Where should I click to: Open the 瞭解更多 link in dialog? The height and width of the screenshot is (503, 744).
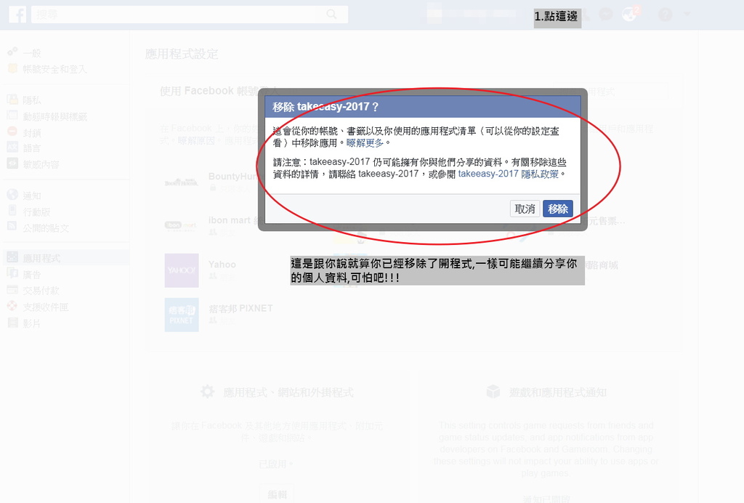point(365,143)
